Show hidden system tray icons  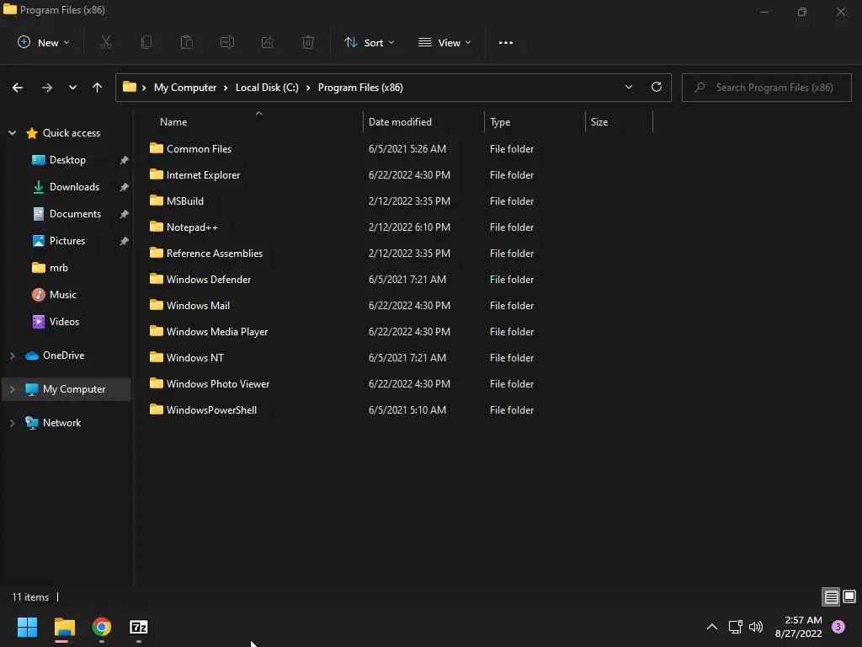pos(712,627)
